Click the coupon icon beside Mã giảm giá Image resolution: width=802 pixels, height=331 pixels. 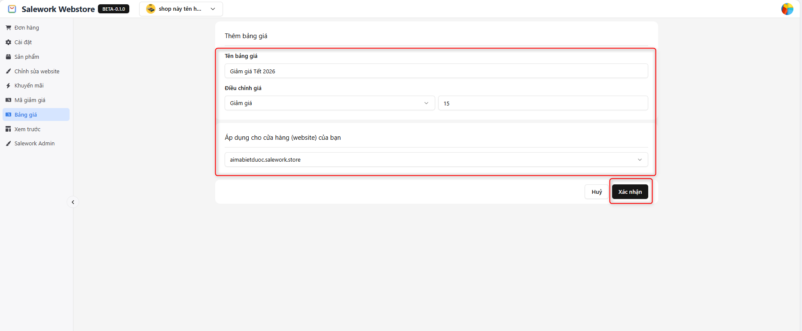click(x=8, y=100)
